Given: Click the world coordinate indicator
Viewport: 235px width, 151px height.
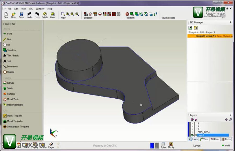Looking at the screenshot, I should pos(226,146).
